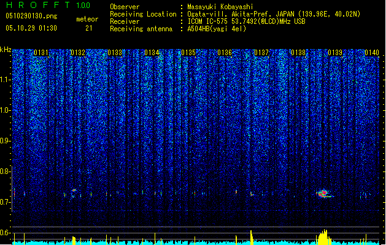Click the 0132 time marker
386x245 pixels.
(x=78, y=53)
